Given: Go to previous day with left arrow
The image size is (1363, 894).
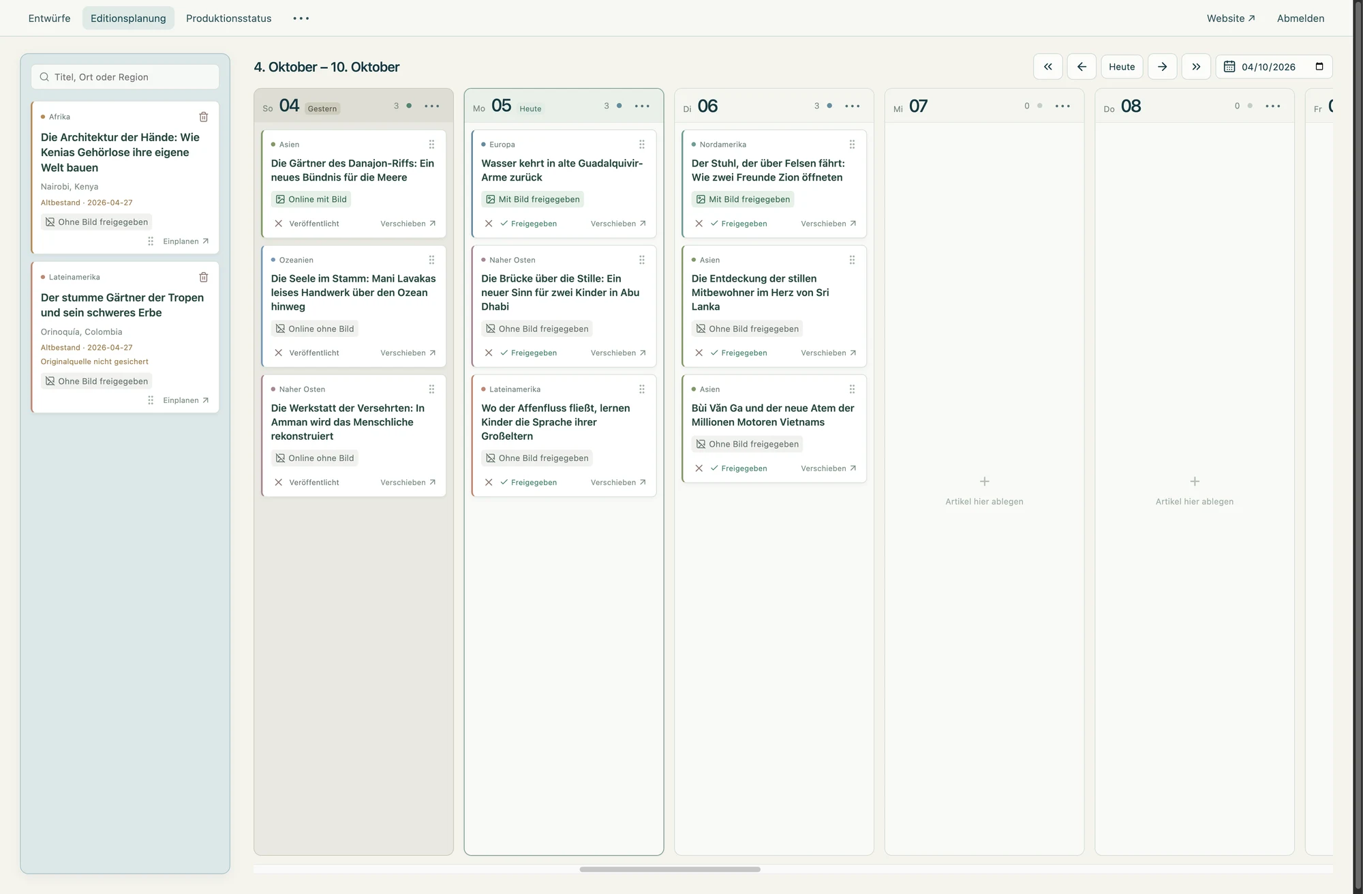Looking at the screenshot, I should 1082,67.
